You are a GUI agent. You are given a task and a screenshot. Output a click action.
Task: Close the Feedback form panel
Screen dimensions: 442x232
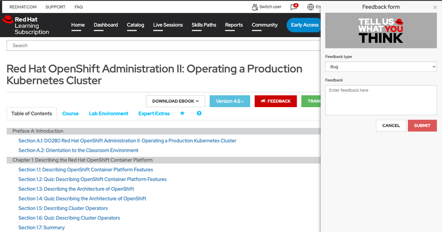click(x=435, y=8)
